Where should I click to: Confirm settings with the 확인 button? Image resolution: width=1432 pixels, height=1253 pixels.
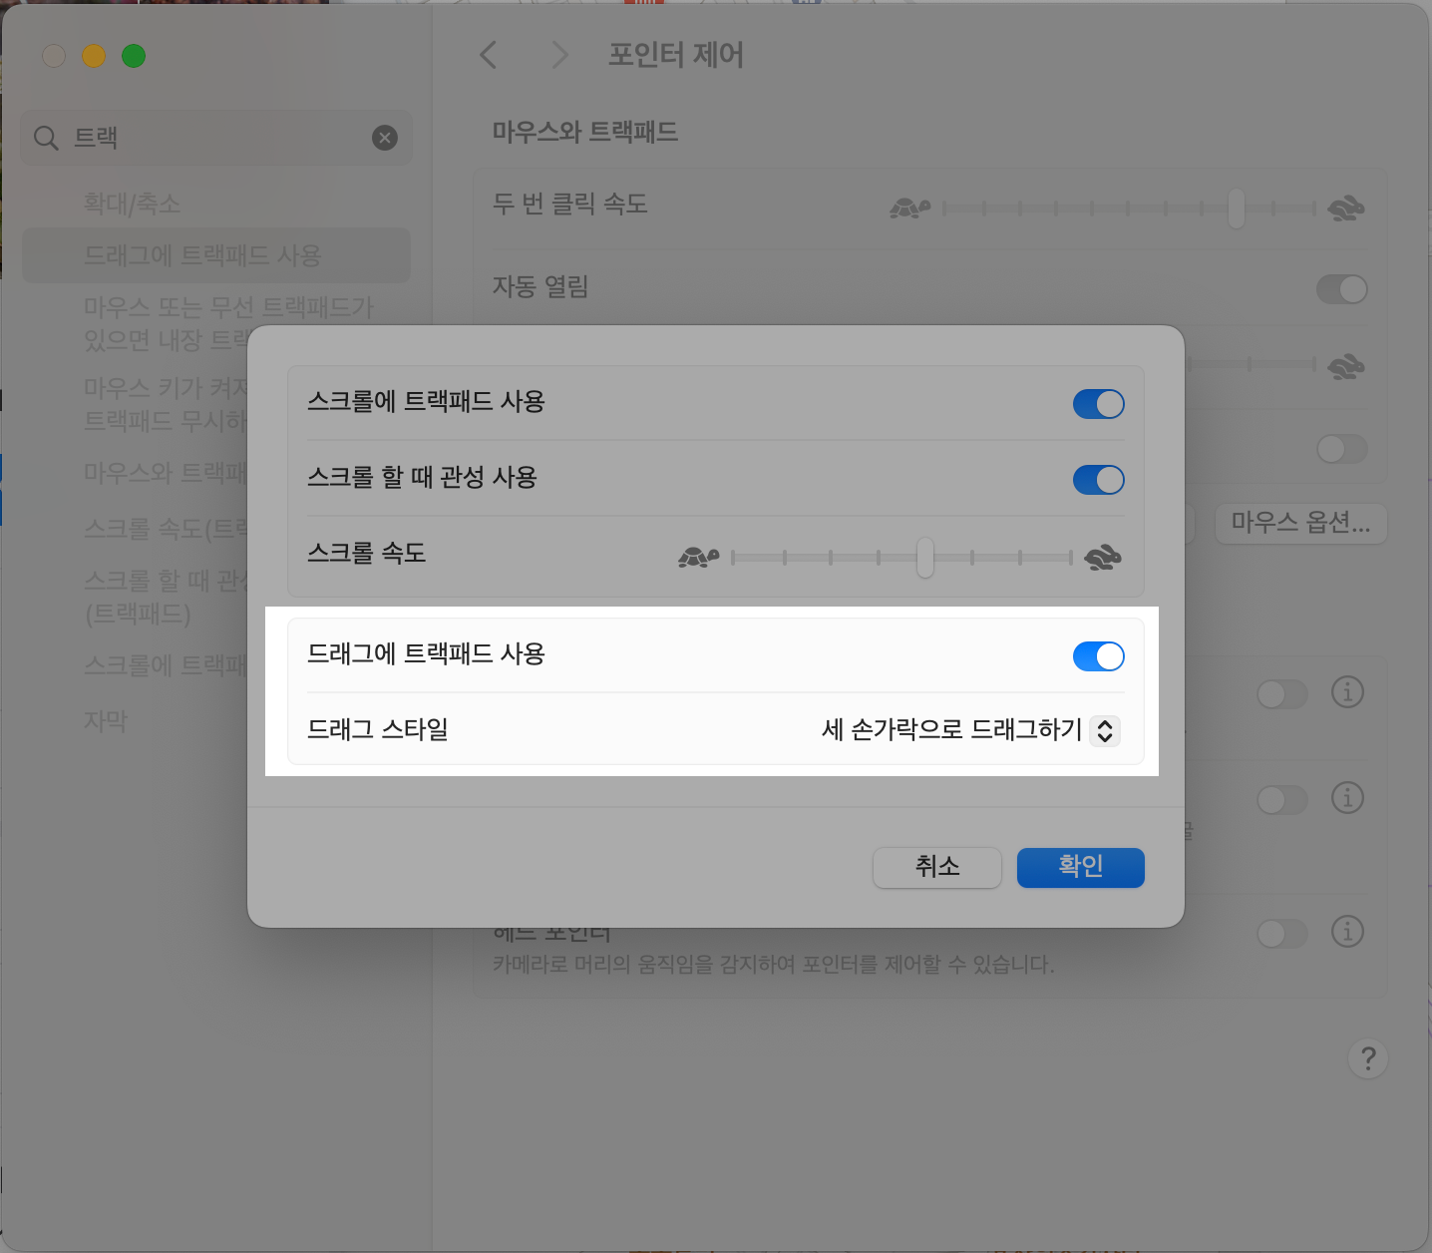pyautogui.click(x=1080, y=867)
